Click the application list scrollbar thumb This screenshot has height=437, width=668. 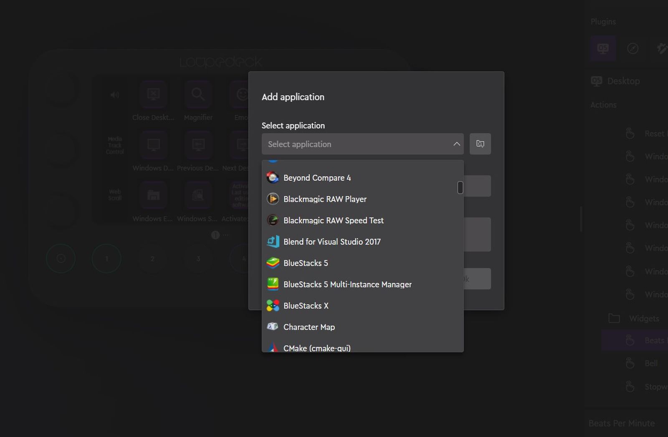coord(460,188)
